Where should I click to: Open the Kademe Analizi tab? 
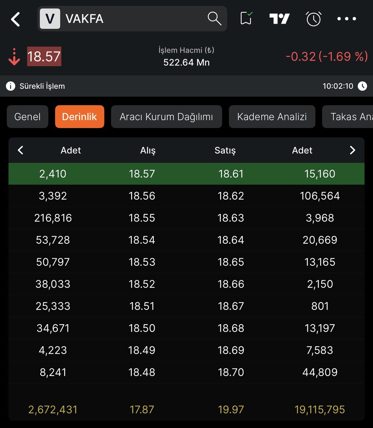[272, 117]
